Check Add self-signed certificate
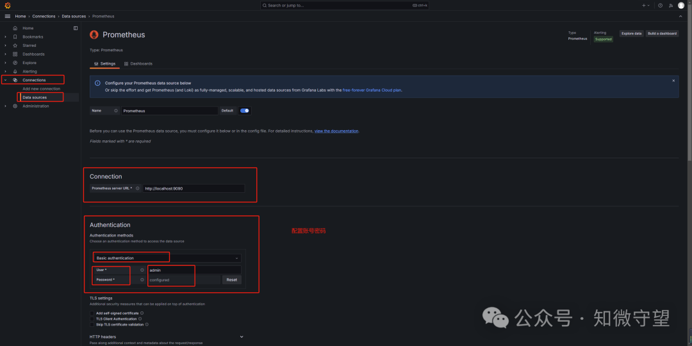This screenshot has width=692, height=346. tap(92, 313)
